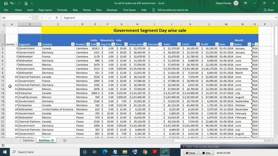The height and width of the screenshot is (156, 278).
Task: Click the Undo icon
Action: pos(12,3)
